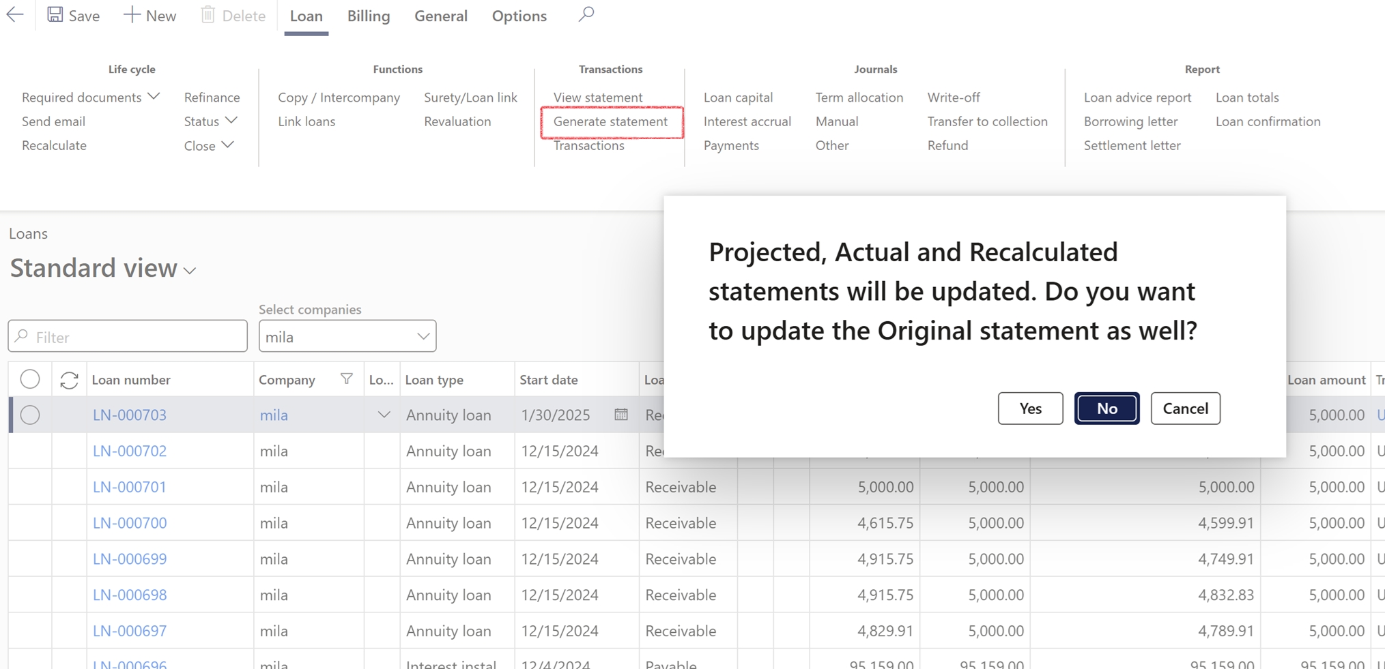Viewport: 1385px width, 669px height.
Task: Select the row circle for LN-000703
Action: [30, 415]
